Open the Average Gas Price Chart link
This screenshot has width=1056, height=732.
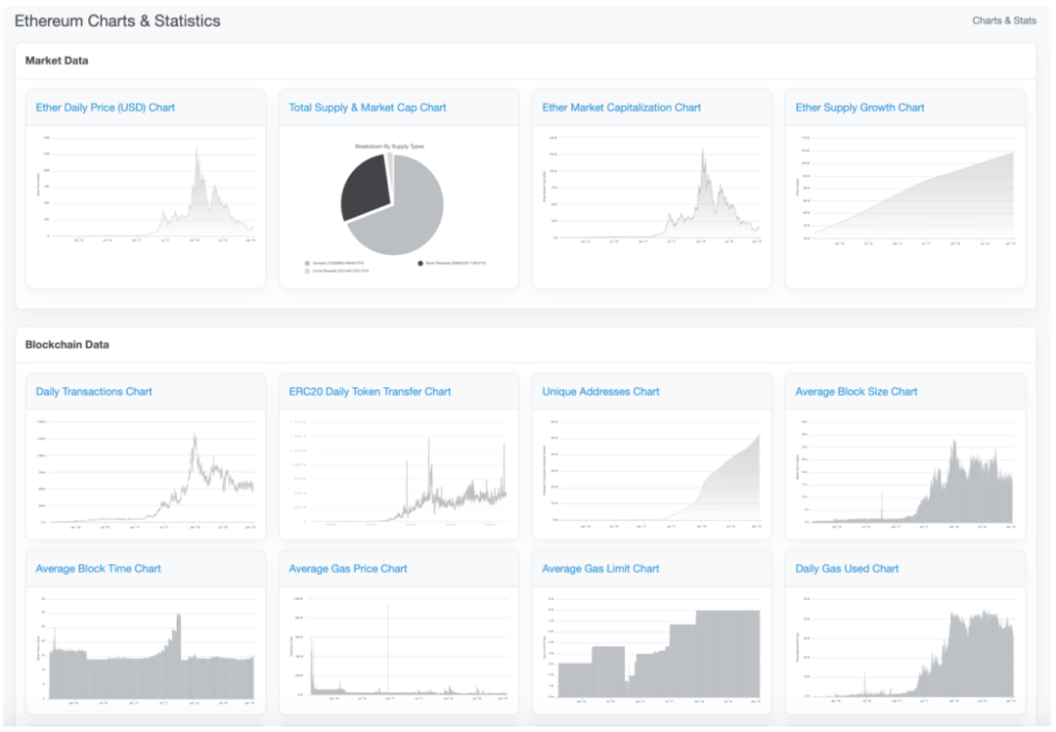(348, 569)
